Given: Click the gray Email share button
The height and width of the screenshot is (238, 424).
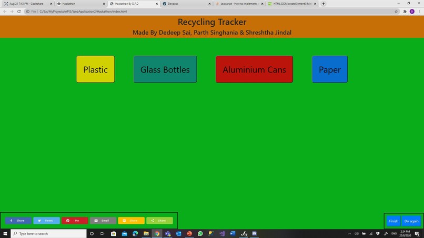Looking at the screenshot, I should pos(103,221).
